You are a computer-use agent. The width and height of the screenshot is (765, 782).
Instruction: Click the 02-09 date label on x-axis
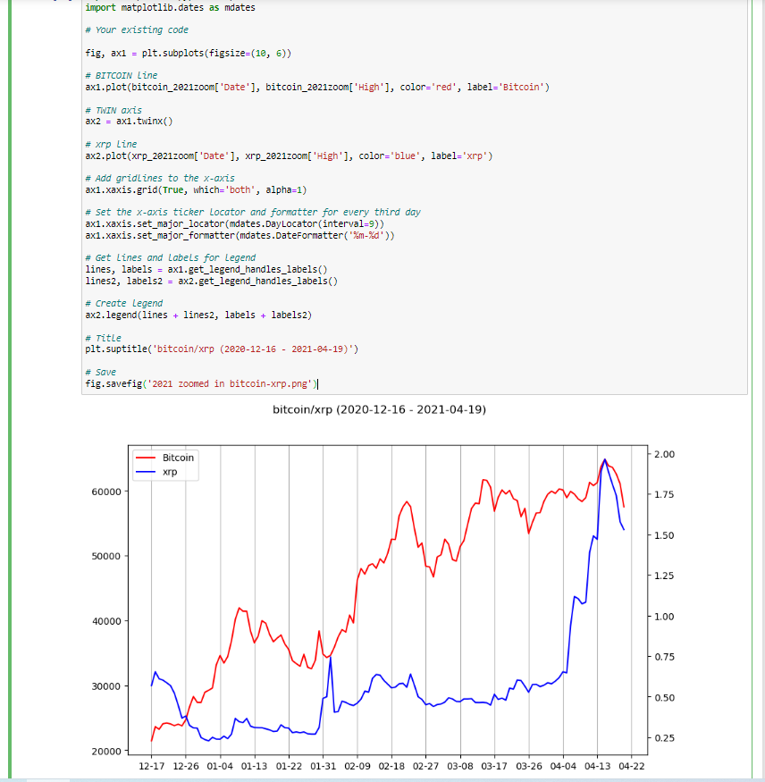357,766
